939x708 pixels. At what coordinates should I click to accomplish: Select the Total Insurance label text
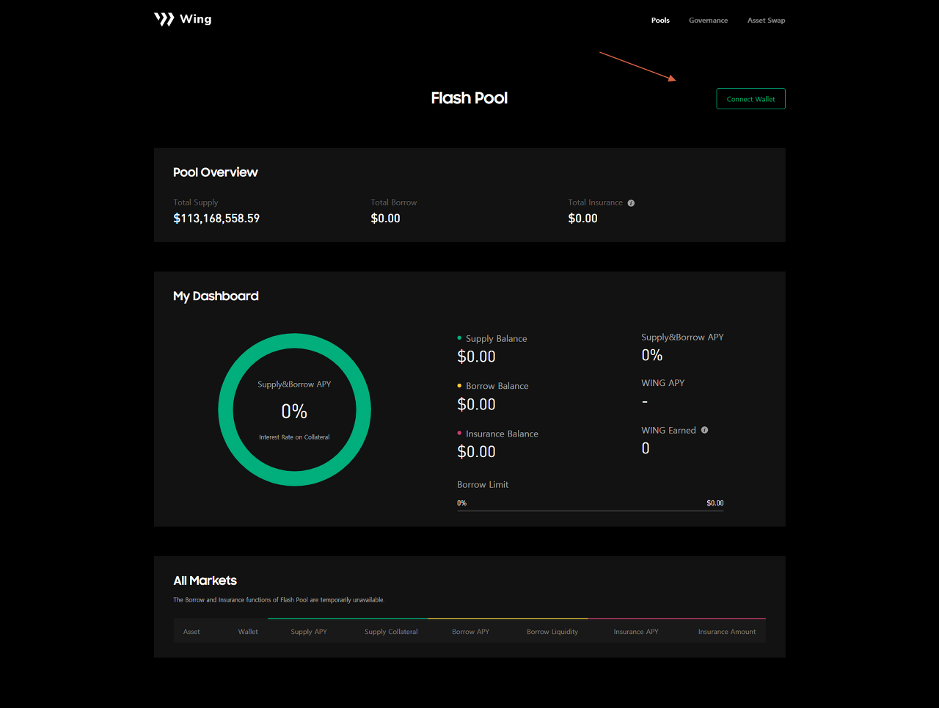595,202
